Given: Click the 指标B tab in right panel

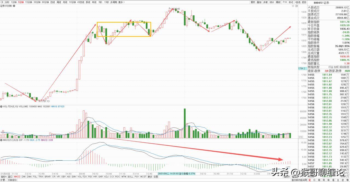Looking at the screenshot, I should 287,177.
